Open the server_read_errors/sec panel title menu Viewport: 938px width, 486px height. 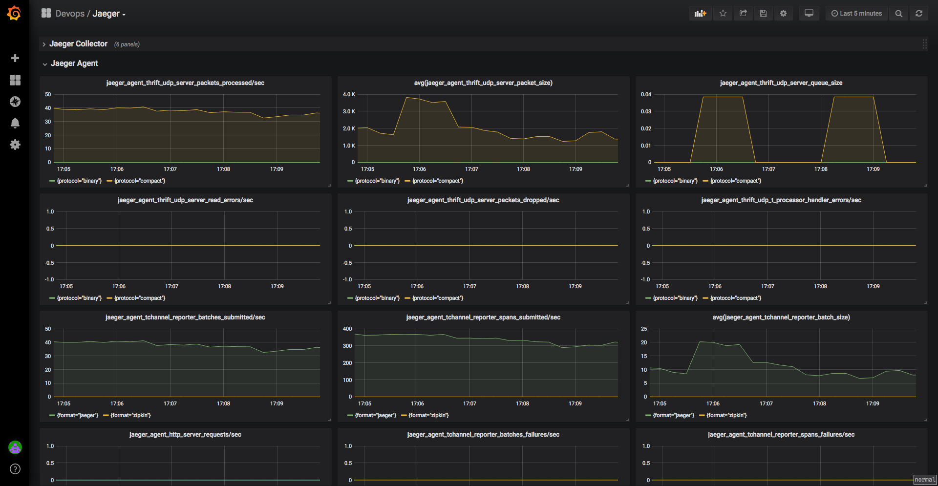tap(185, 200)
